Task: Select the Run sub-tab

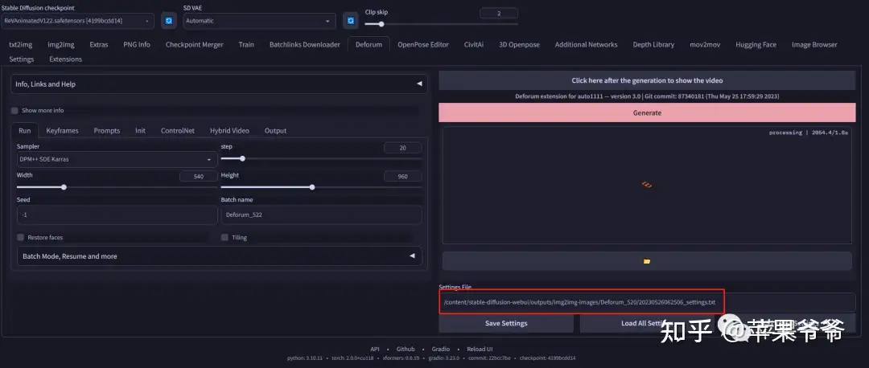Action: tap(24, 131)
